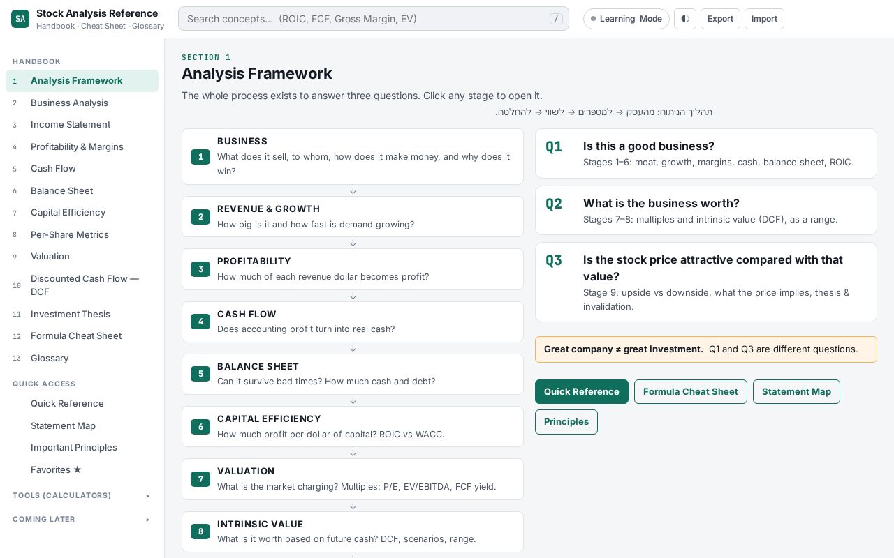Screen dimensions: 894x558
Task: Open Quick Reference in Quick Access
Action: point(82,404)
